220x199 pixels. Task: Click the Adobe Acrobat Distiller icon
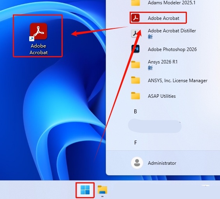coord(136,33)
